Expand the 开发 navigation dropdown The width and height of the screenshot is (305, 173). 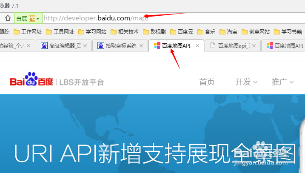[x=246, y=82]
